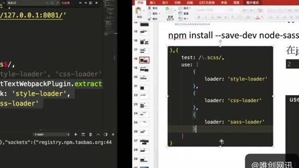Click the Copy icon in the ribbon

pos(149,14)
